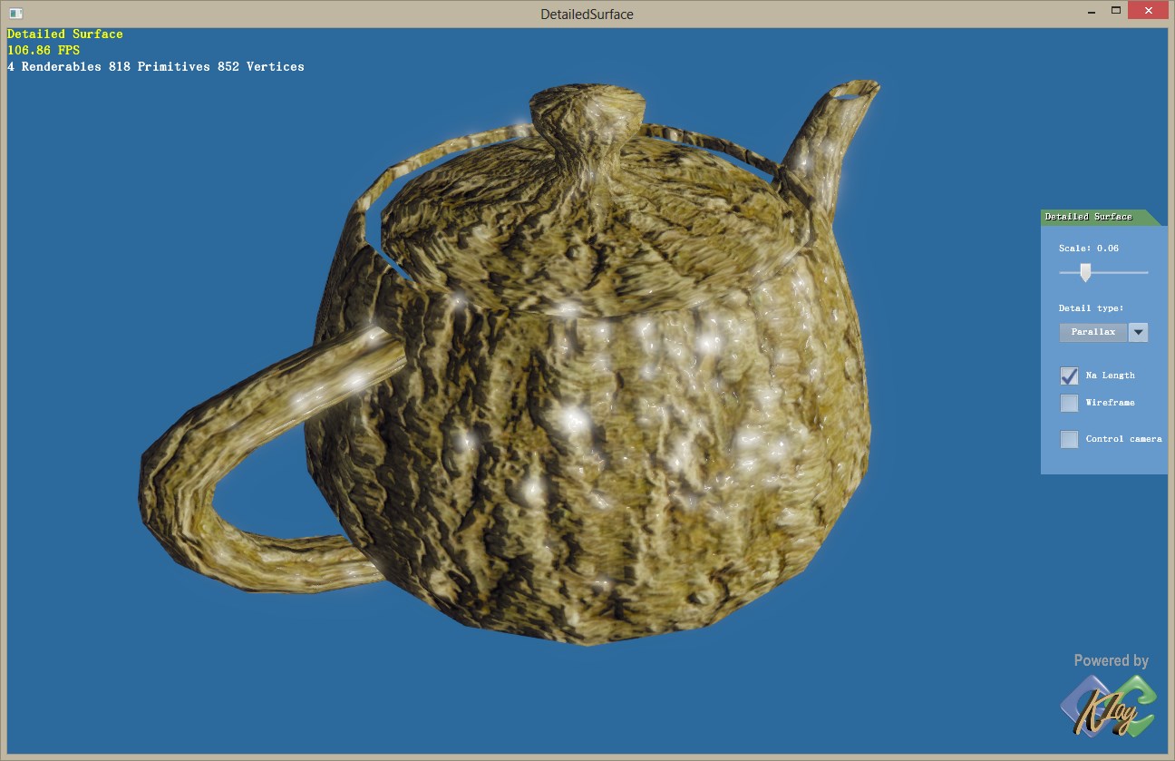The image size is (1175, 761).
Task: Close the DetailedSurface window
Action: click(x=1148, y=12)
